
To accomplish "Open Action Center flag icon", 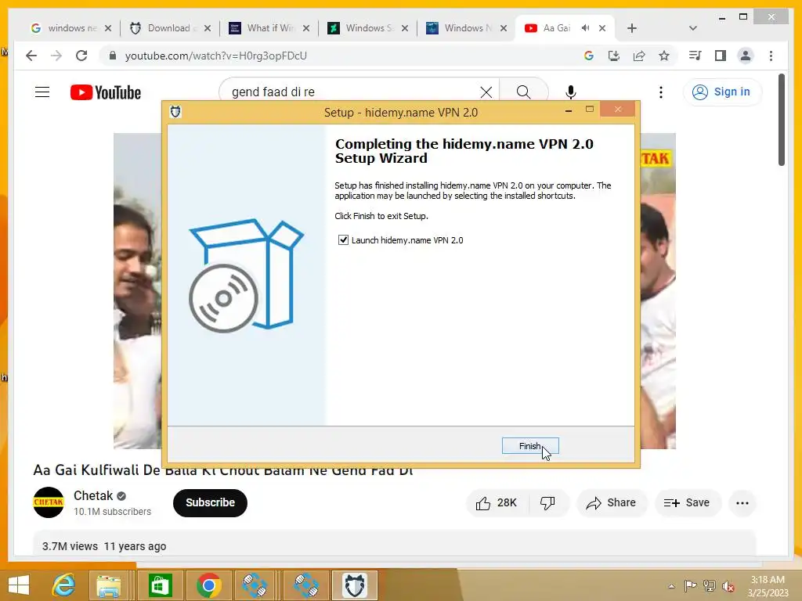I will [x=691, y=586].
